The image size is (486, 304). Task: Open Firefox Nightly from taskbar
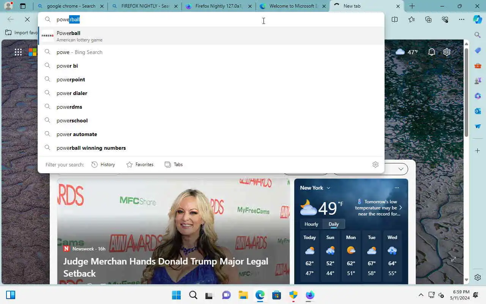[x=310, y=295]
